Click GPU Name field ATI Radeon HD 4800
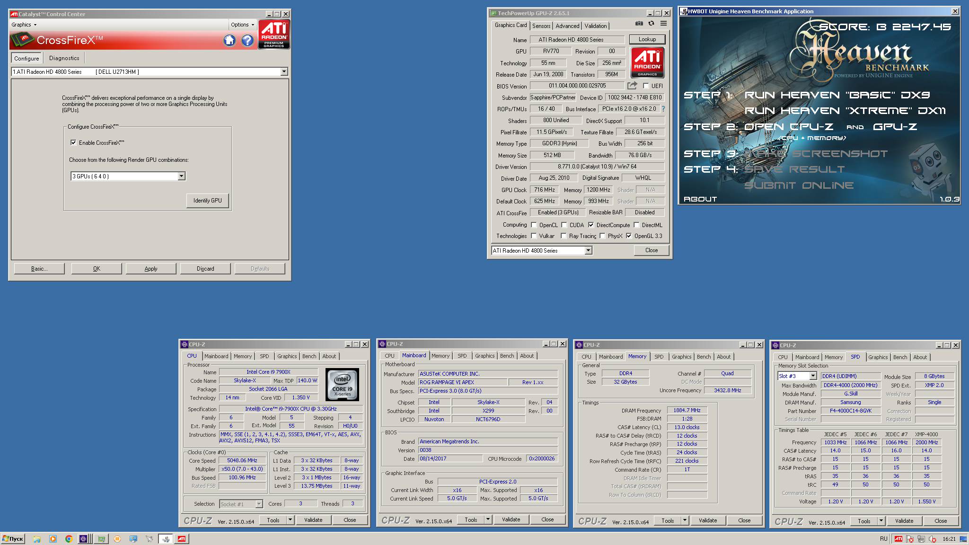Screen dimensions: 969x545 click(x=577, y=40)
